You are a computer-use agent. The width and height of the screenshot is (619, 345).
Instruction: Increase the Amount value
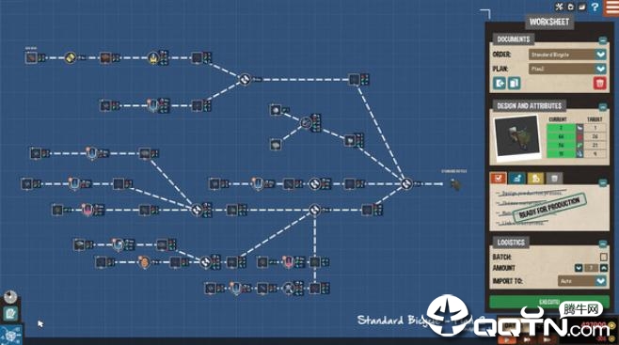coord(604,268)
